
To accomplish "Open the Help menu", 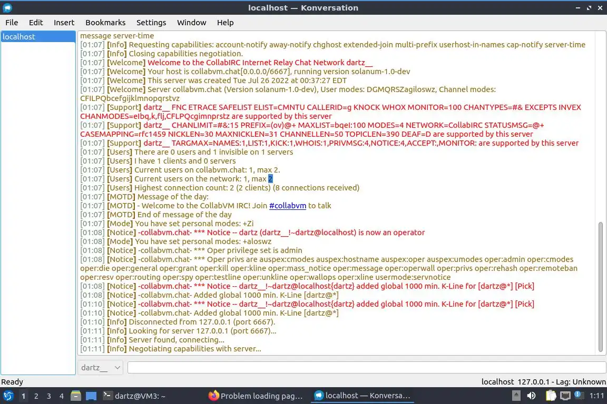I will point(225,23).
